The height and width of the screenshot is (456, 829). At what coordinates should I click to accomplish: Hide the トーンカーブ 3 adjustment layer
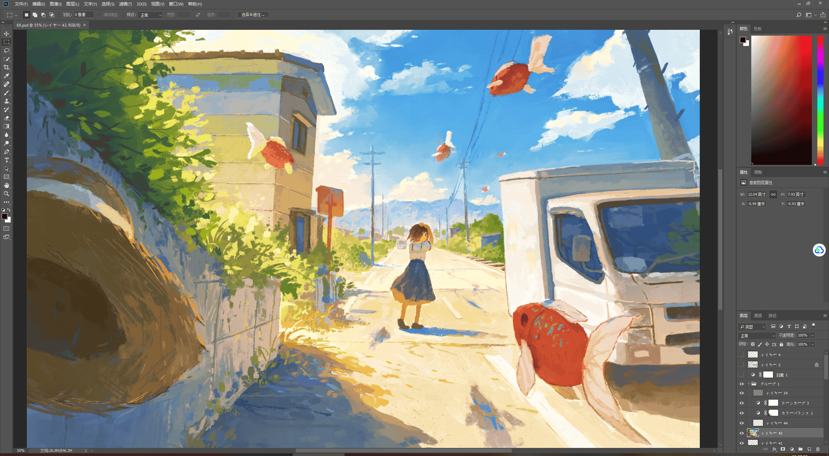[742, 403]
